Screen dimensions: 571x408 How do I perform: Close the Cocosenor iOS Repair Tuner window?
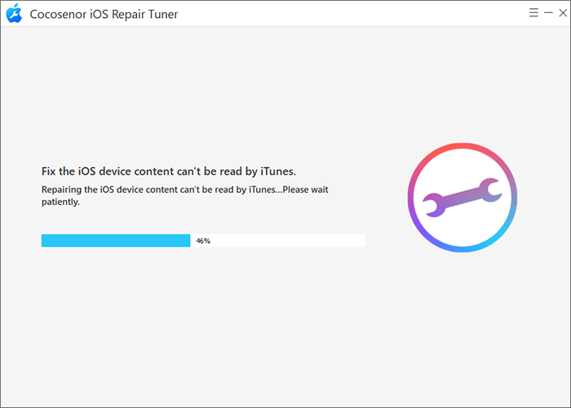(563, 13)
